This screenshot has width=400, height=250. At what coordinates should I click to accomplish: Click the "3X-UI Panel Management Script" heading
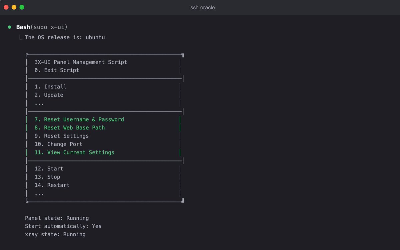[81, 62]
